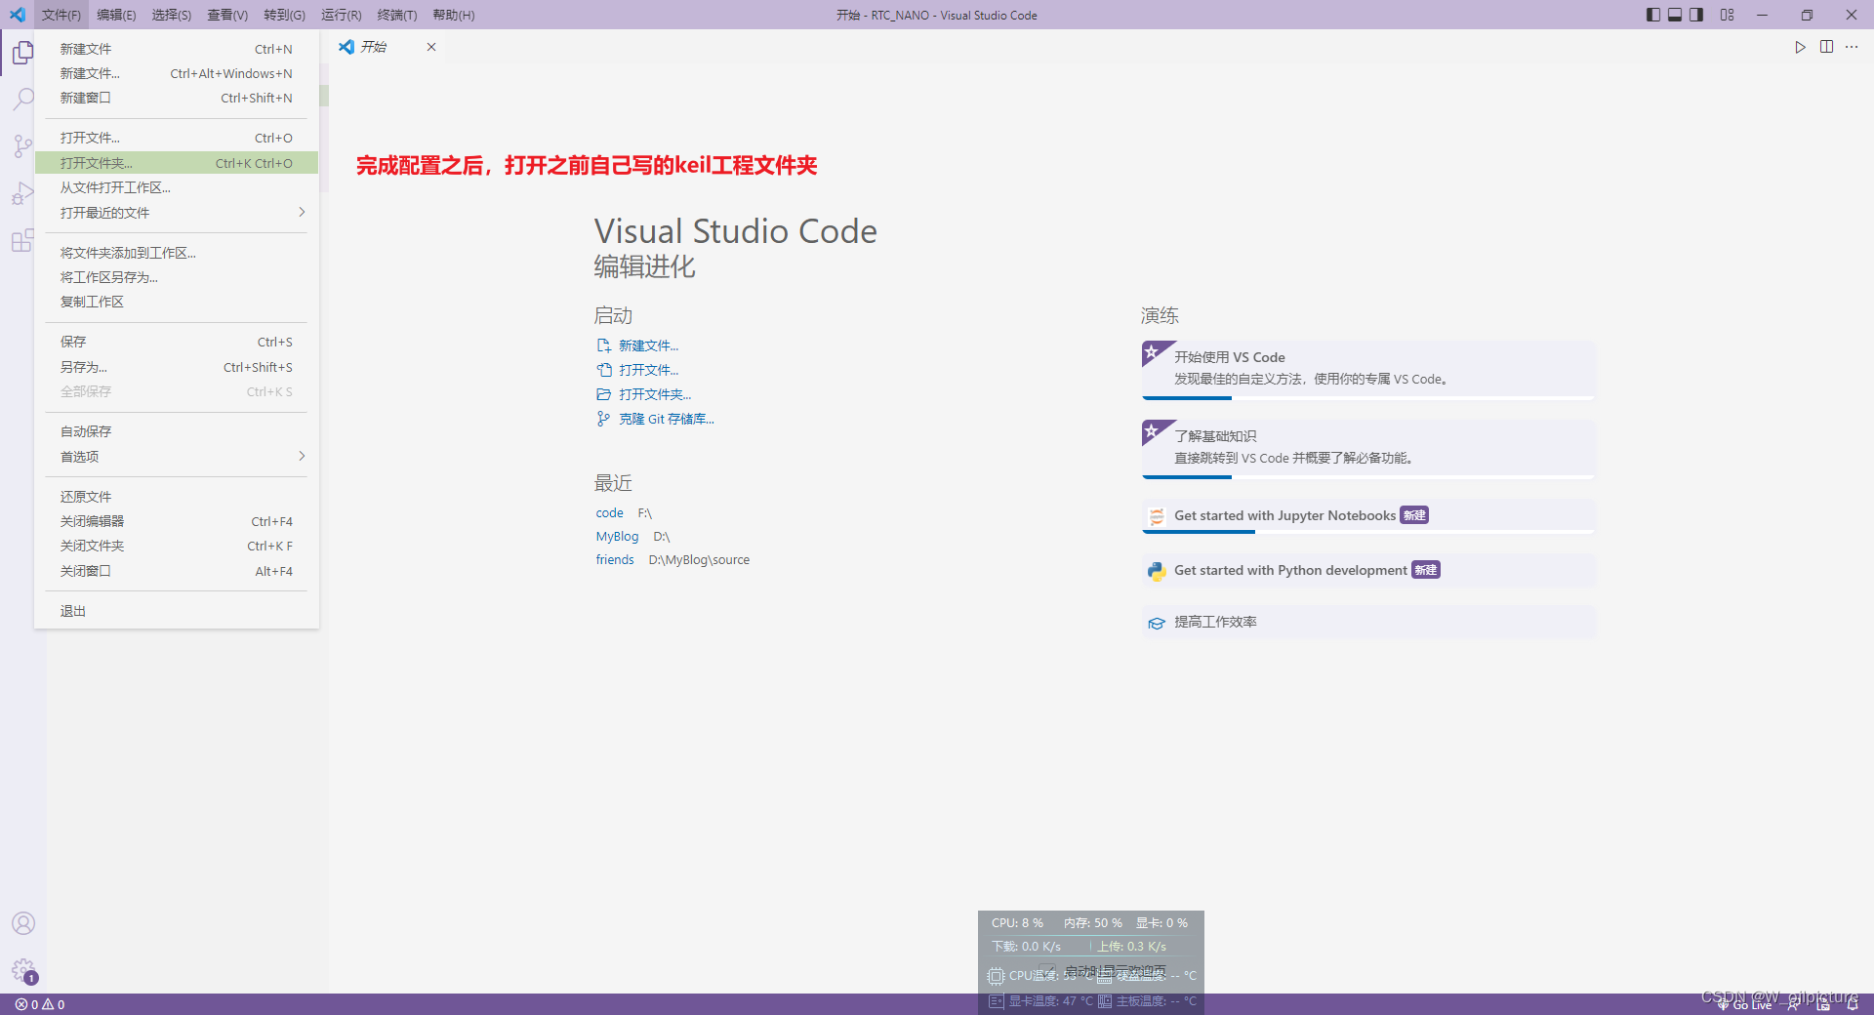Close the 开始 welcome tab
1874x1015 pixels.
(x=431, y=47)
